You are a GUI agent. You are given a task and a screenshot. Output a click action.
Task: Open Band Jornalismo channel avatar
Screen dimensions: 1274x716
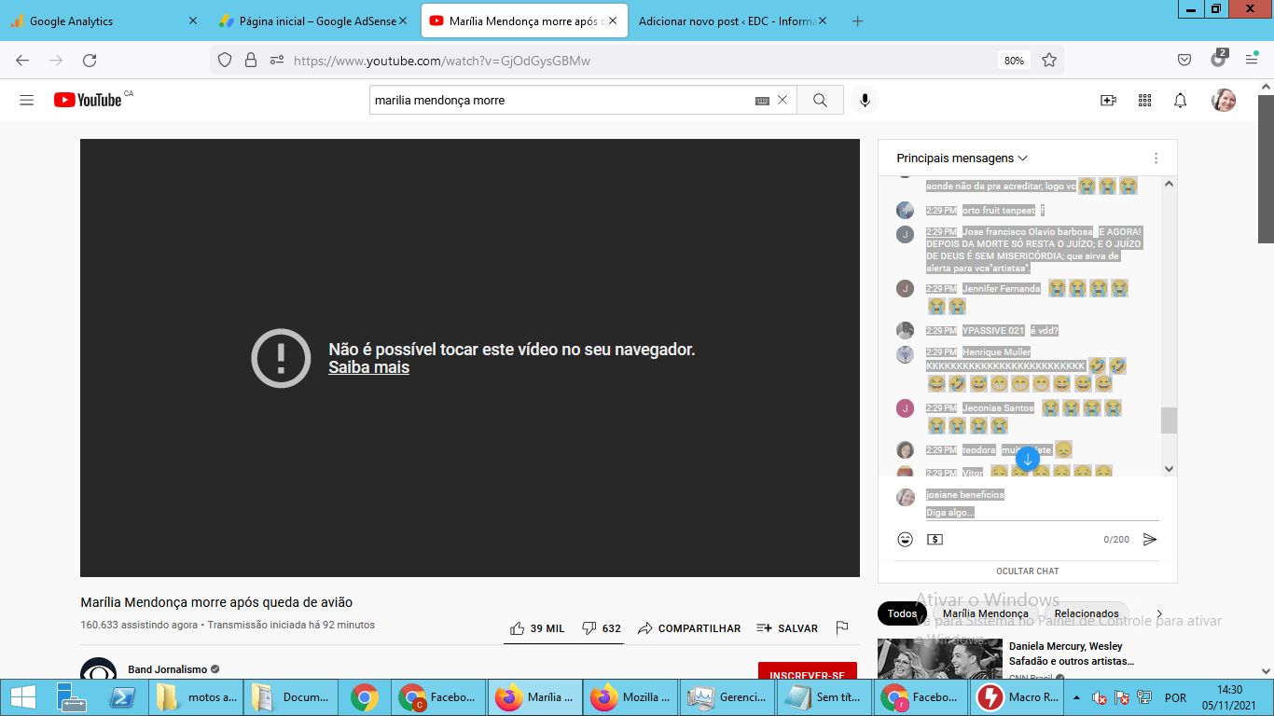click(99, 668)
